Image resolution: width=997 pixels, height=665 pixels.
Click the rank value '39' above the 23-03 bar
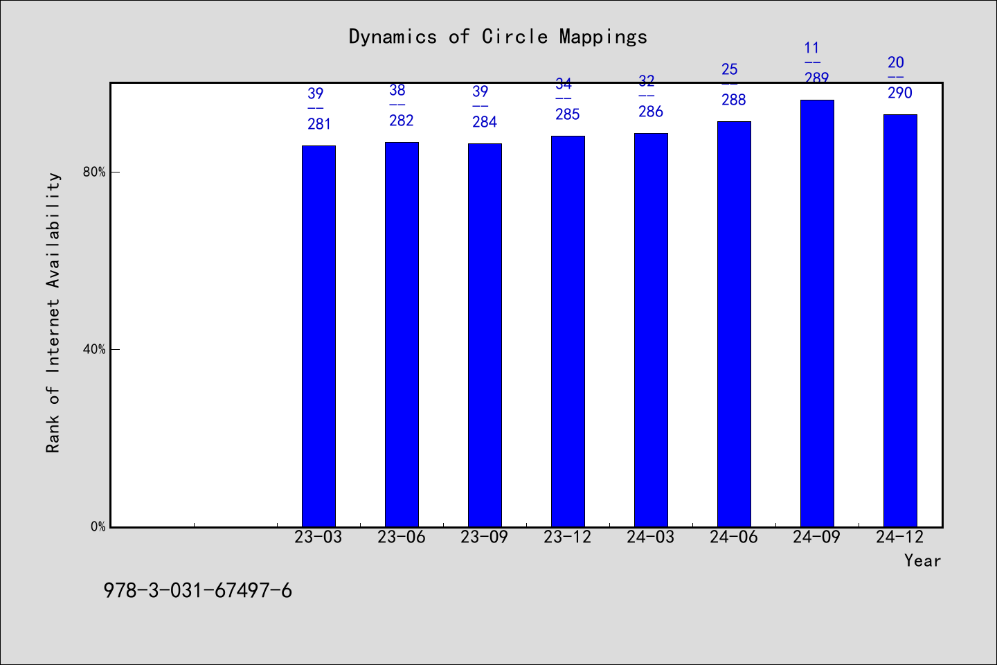315,94
